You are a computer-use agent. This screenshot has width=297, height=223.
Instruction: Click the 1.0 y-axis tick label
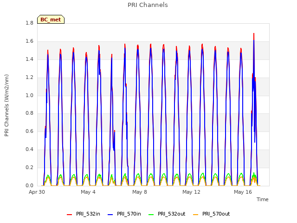click(29, 95)
